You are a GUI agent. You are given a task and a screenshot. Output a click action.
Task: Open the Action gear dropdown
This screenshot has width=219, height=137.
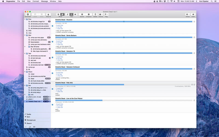(x=188, y=14)
